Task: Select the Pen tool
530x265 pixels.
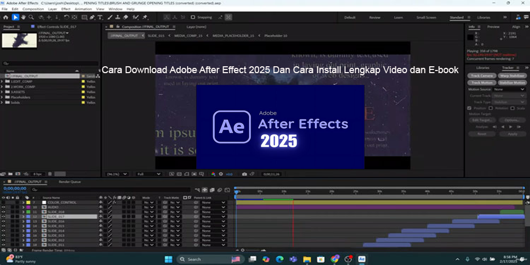Action: click(92, 17)
